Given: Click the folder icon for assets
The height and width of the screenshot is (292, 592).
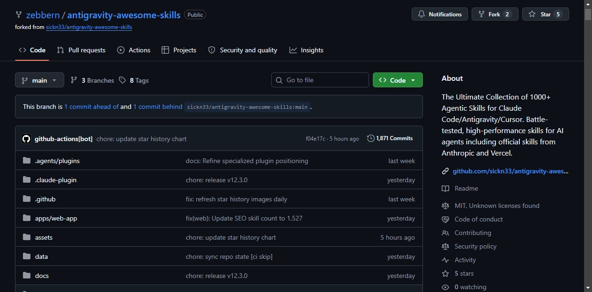Looking at the screenshot, I should coord(27,237).
